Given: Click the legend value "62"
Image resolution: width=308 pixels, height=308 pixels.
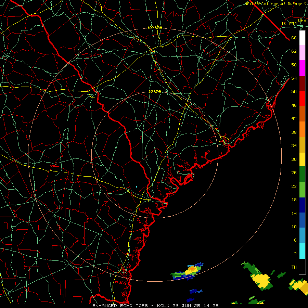Looking at the screenshot, I should pos(294,51).
